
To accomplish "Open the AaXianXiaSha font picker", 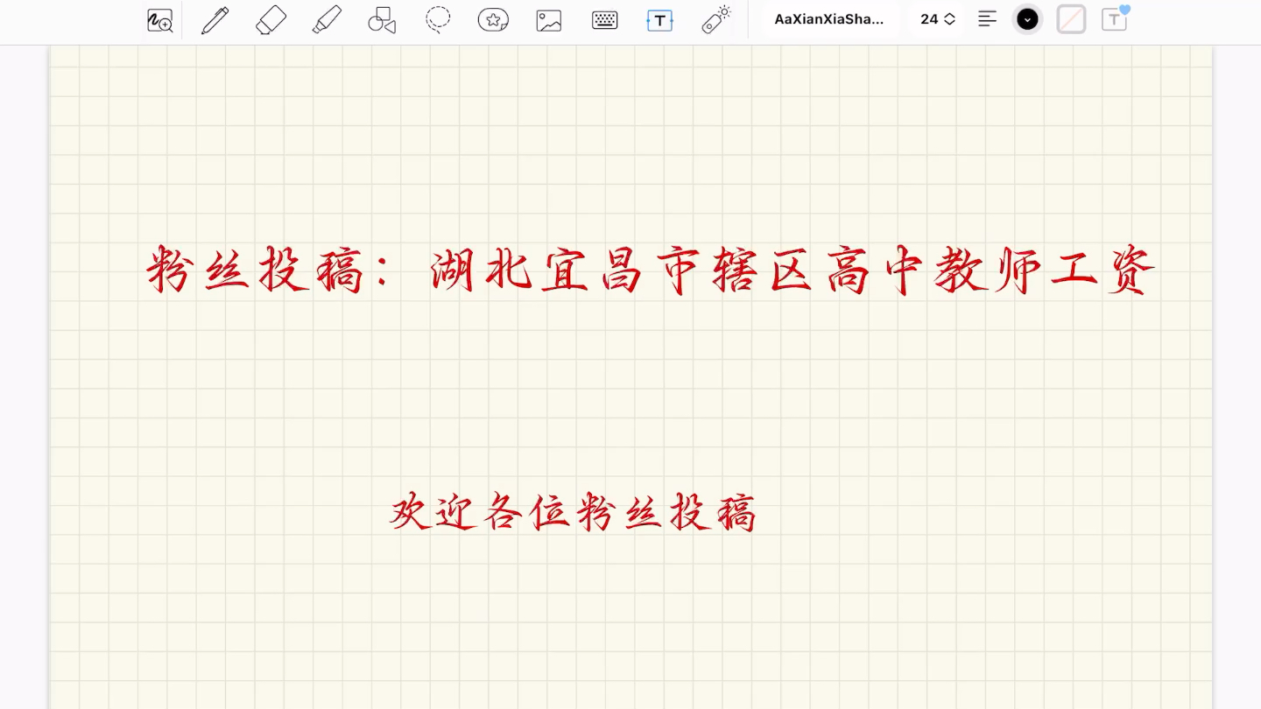I will click(x=829, y=19).
